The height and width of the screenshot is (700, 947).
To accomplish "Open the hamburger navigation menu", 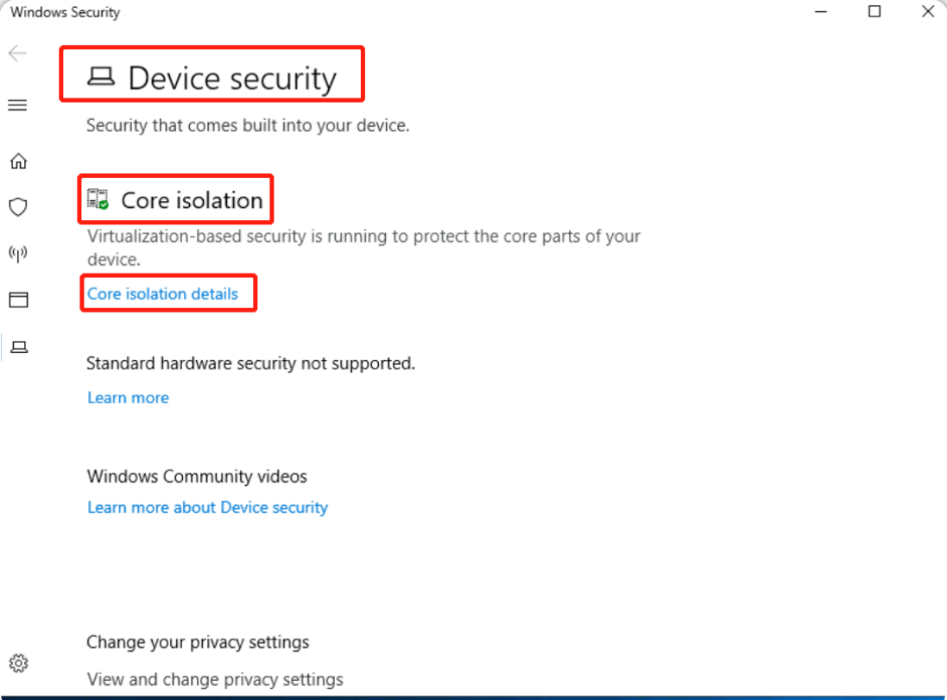I will [17, 105].
